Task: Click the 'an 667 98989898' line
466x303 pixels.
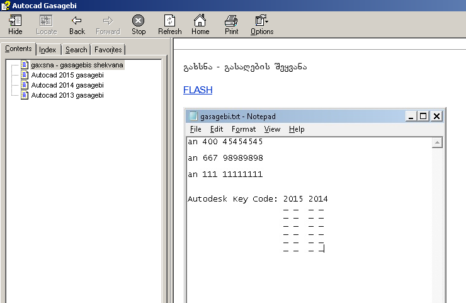Action: pyautogui.click(x=225, y=158)
